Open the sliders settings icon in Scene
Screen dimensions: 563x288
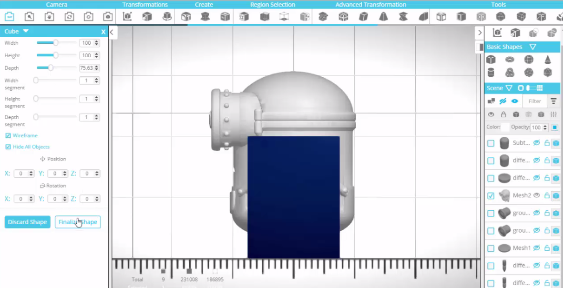coord(553,114)
